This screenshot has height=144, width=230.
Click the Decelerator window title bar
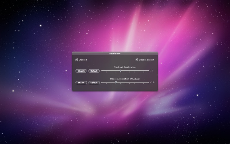click(115, 54)
